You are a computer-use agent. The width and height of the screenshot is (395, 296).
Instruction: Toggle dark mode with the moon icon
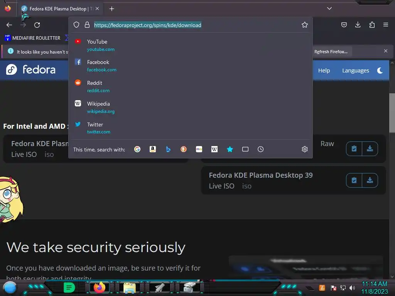[x=380, y=71]
